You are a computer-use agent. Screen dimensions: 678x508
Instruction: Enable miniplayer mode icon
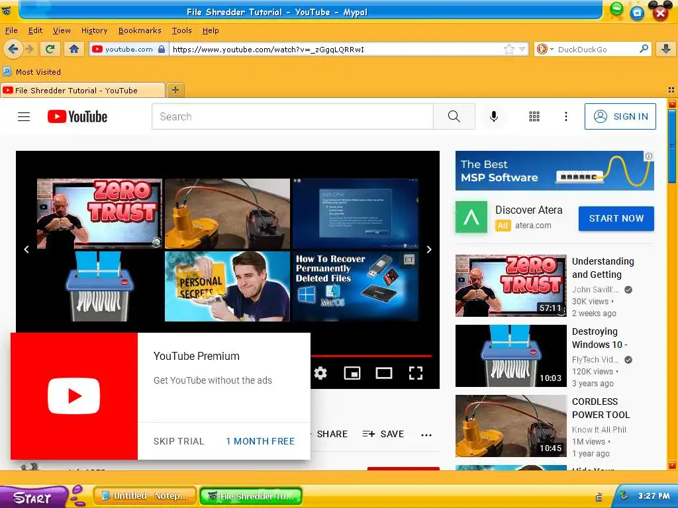352,373
